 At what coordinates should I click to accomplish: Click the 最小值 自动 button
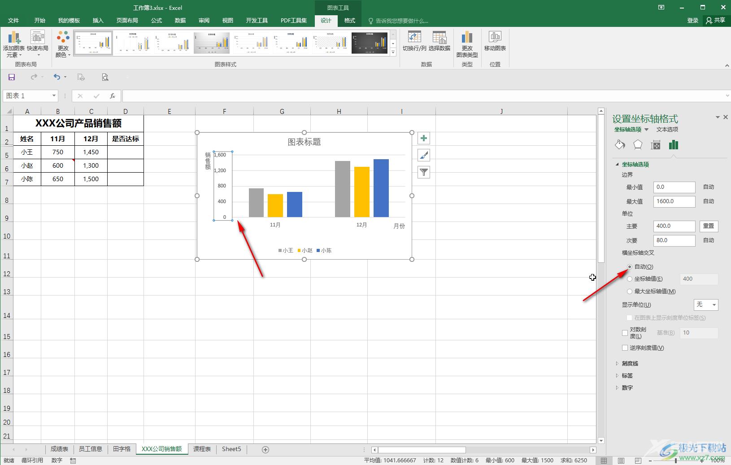(709, 187)
